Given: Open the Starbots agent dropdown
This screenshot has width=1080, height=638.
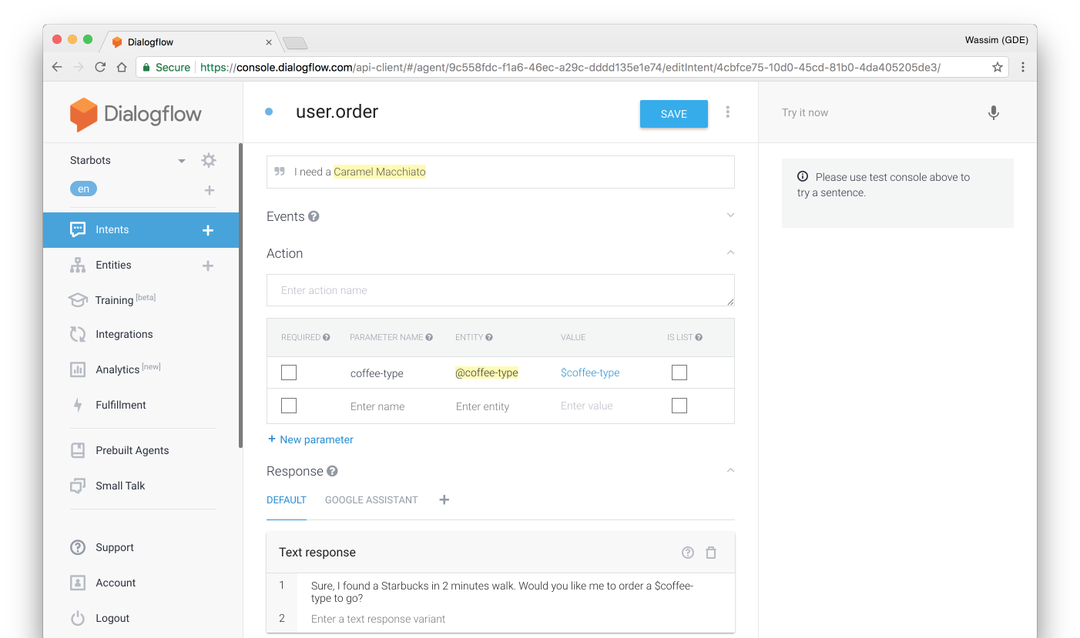Looking at the screenshot, I should 182,161.
